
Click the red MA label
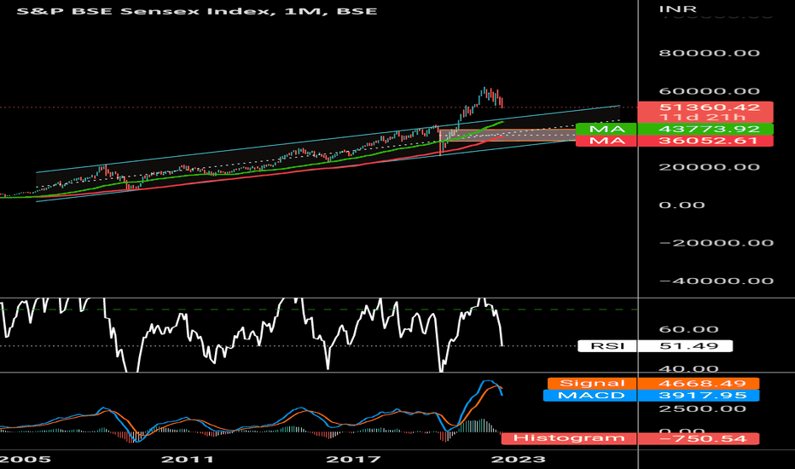(x=606, y=141)
